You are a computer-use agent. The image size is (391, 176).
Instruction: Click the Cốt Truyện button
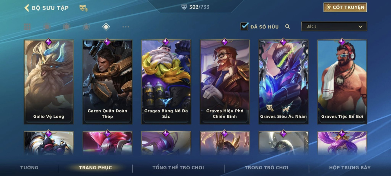(345, 7)
